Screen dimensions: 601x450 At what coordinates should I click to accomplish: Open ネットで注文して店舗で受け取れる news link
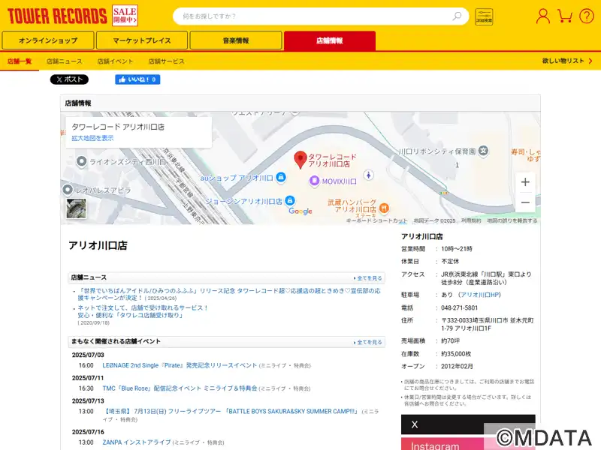pos(143,311)
